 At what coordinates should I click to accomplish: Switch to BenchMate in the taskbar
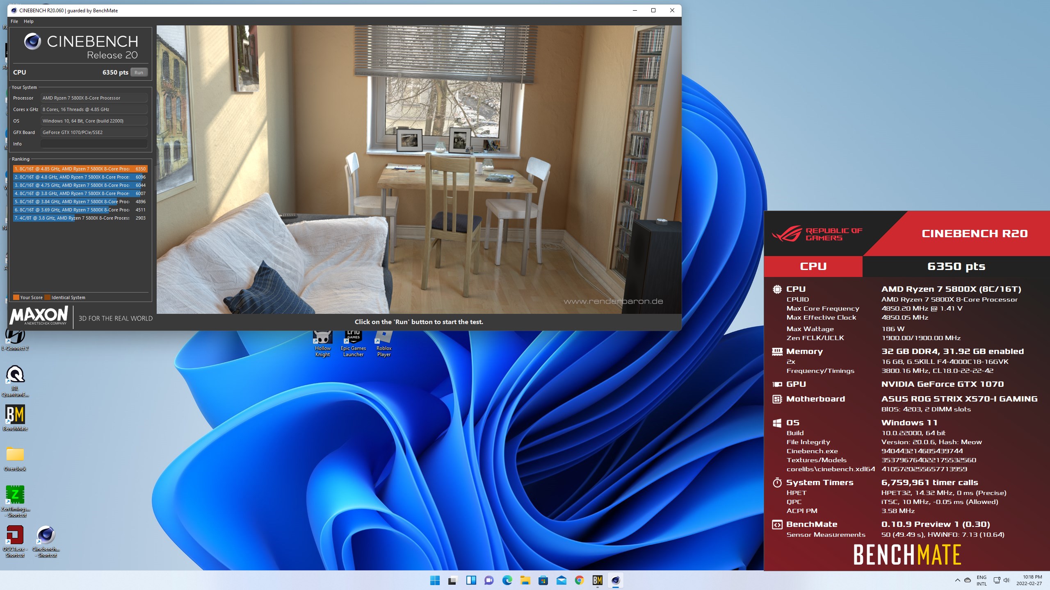pos(597,580)
